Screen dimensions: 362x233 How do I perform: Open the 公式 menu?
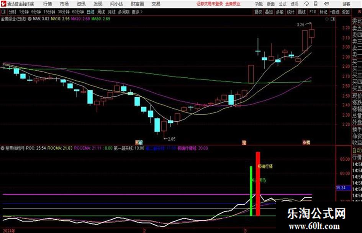282,4
